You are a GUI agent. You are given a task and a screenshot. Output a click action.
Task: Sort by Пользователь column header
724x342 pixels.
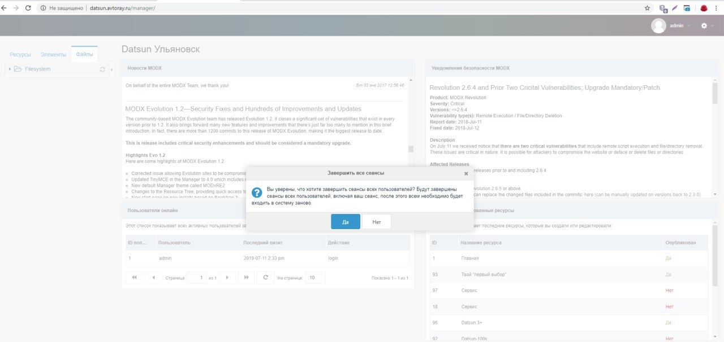198,243
